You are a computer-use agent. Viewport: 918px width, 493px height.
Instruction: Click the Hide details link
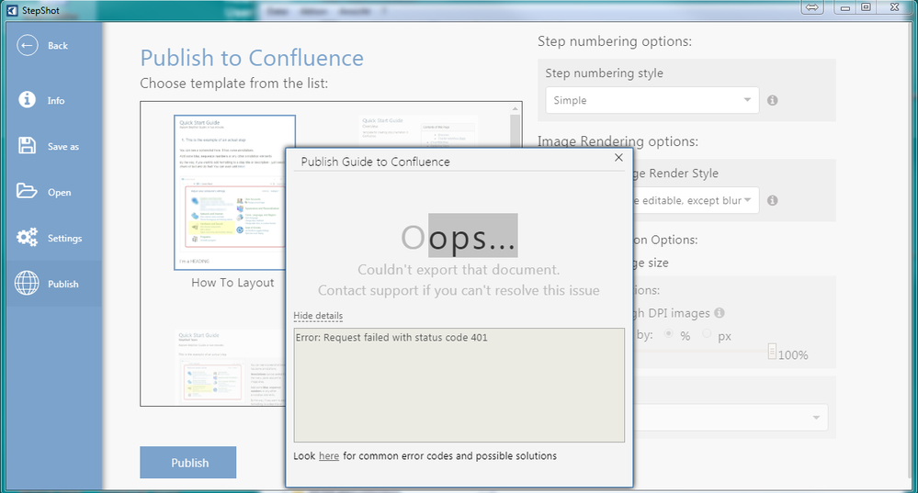(x=318, y=316)
